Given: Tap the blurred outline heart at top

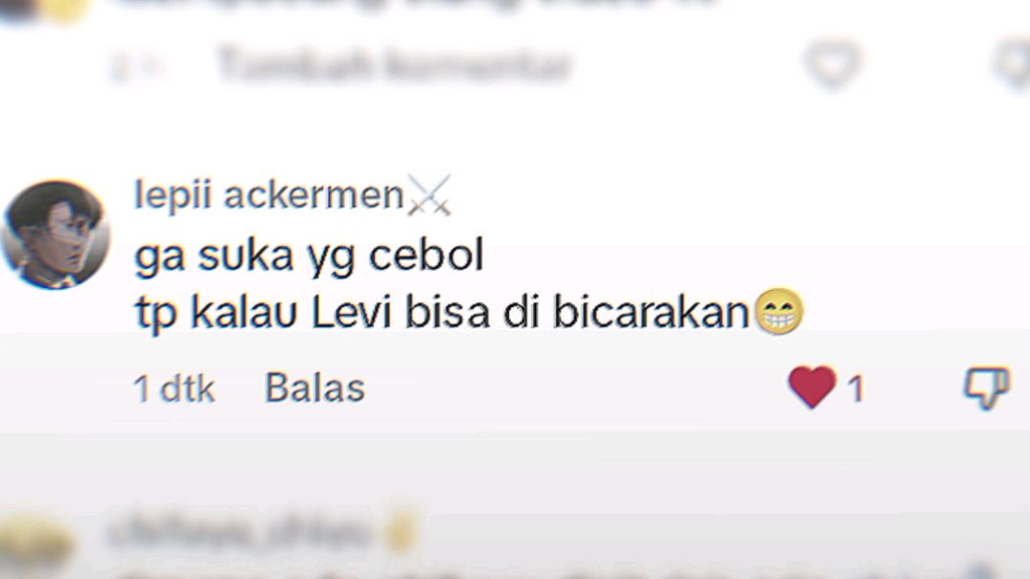Looking at the screenshot, I should coord(833,63).
